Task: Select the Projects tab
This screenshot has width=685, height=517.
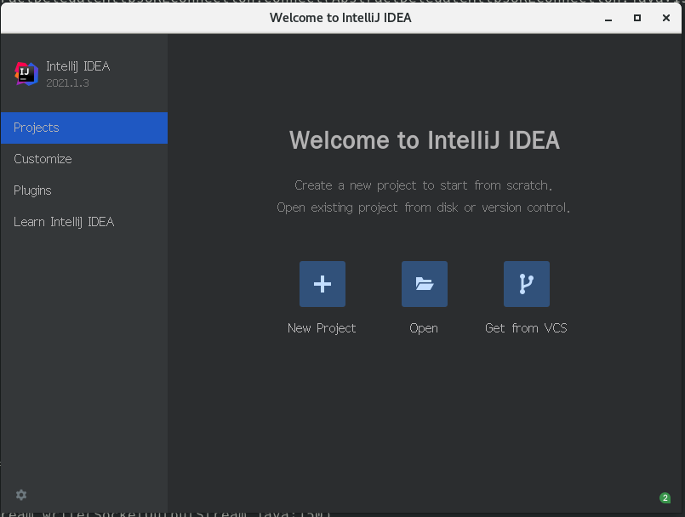Action: point(84,128)
